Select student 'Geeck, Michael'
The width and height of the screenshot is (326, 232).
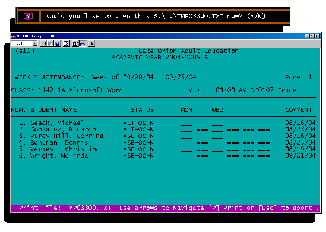click(57, 123)
